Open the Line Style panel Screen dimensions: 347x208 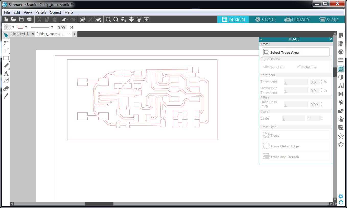click(341, 60)
